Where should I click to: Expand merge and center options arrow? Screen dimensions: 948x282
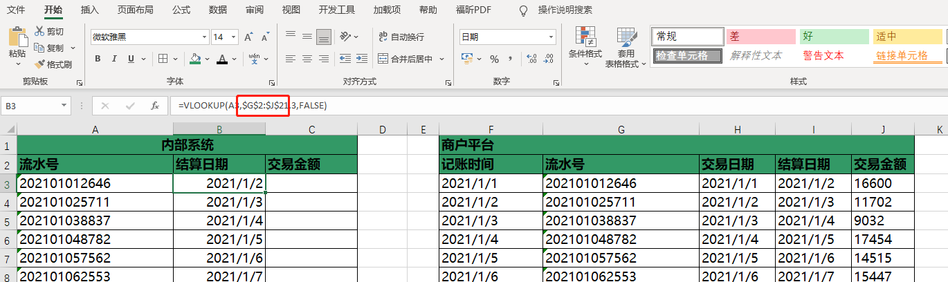tap(441, 59)
